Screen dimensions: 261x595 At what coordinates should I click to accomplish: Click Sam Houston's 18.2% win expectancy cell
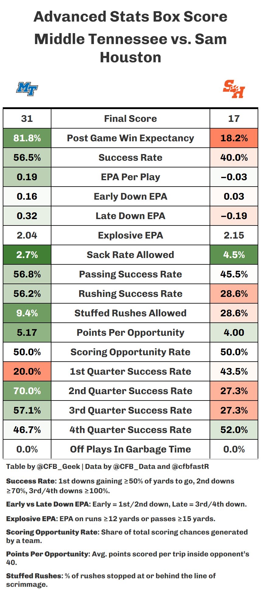pyautogui.click(x=234, y=138)
